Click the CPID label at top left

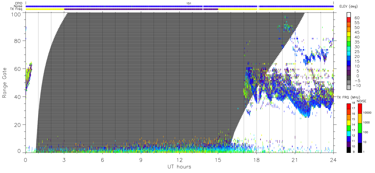tap(19, 3)
